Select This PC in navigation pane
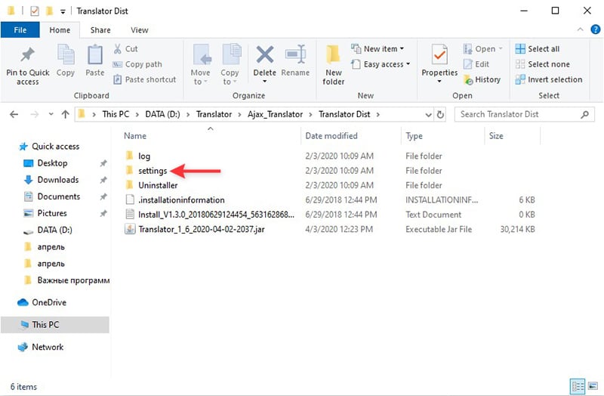This screenshot has height=396, width=604. 54,325
